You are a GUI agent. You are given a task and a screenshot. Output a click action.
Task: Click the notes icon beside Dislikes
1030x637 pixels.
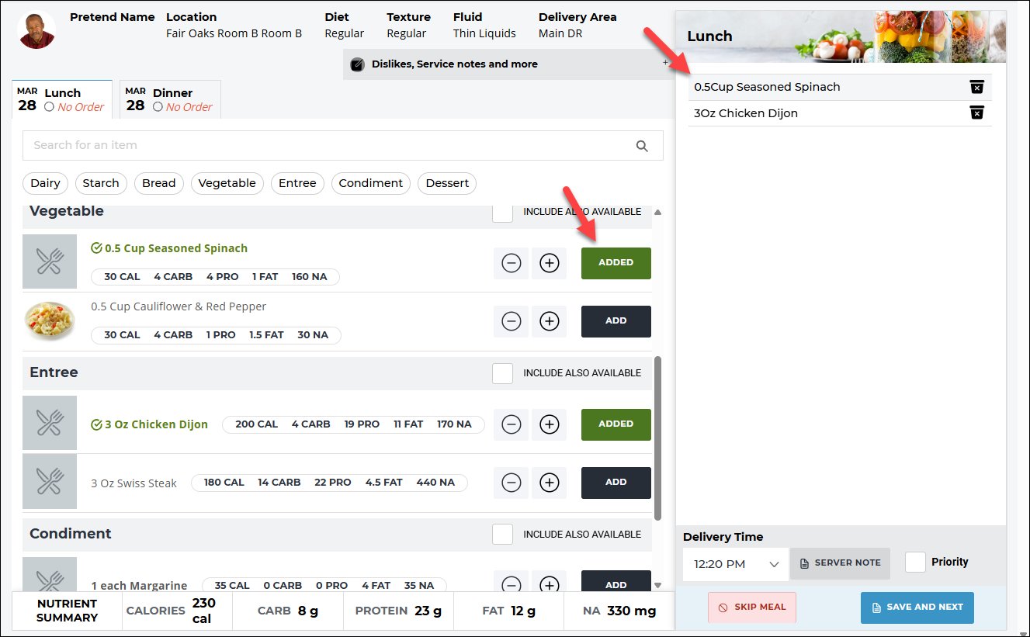[x=357, y=64]
